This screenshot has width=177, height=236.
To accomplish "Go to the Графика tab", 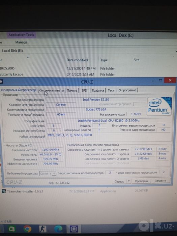I will coord(98,90).
